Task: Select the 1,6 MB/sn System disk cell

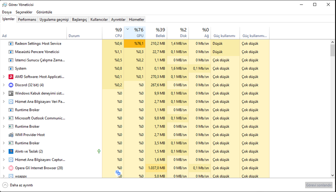Action: point(178,69)
